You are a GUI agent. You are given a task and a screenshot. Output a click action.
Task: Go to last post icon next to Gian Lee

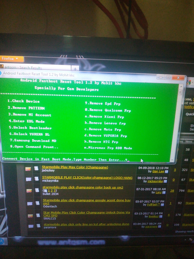pos(167,172)
